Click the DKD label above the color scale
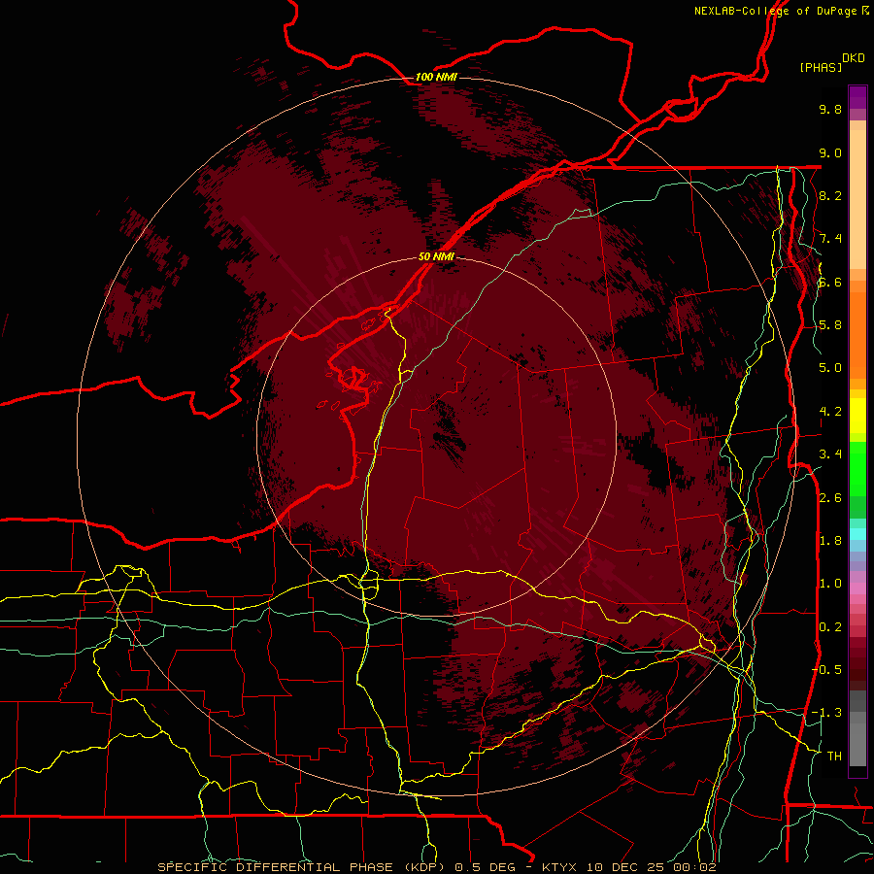Image resolution: width=874 pixels, height=874 pixels. 854,58
